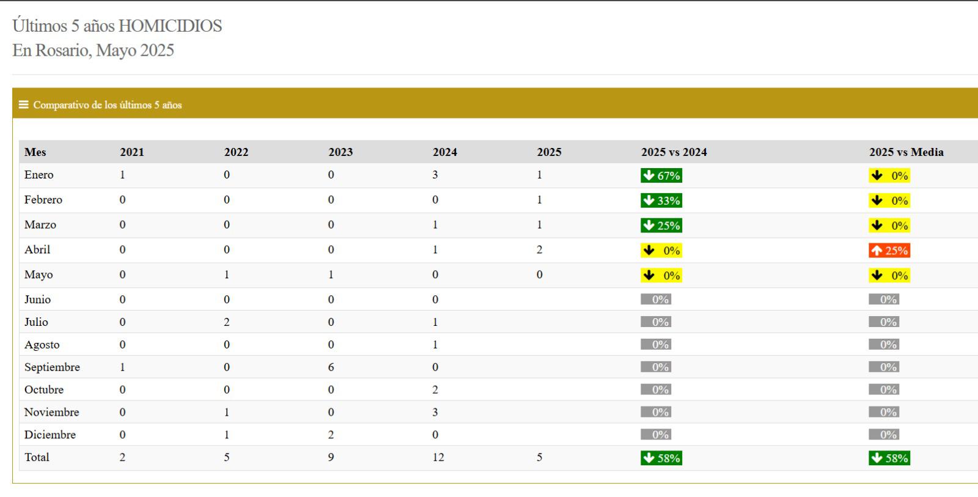
Task: Click the 'Últimos 5 años HOMICIDIOS' page heading
Action: (117, 26)
